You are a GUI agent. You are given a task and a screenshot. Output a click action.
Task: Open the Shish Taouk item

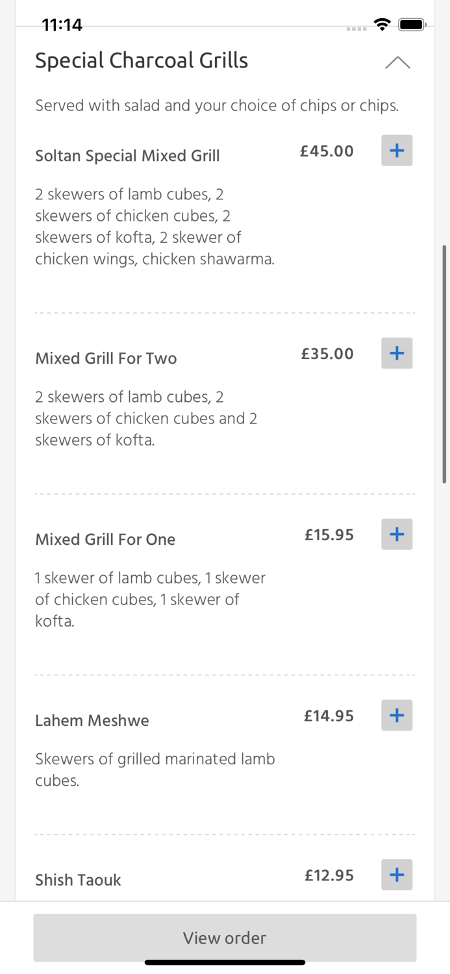[x=78, y=880]
